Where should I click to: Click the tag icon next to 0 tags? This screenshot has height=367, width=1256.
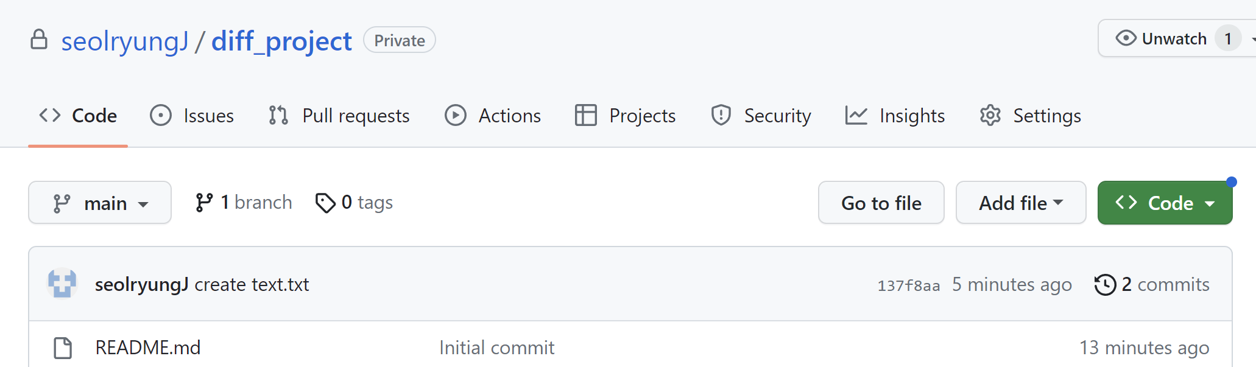click(325, 203)
